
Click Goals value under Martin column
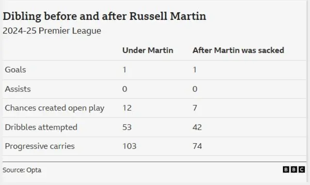click(x=124, y=70)
